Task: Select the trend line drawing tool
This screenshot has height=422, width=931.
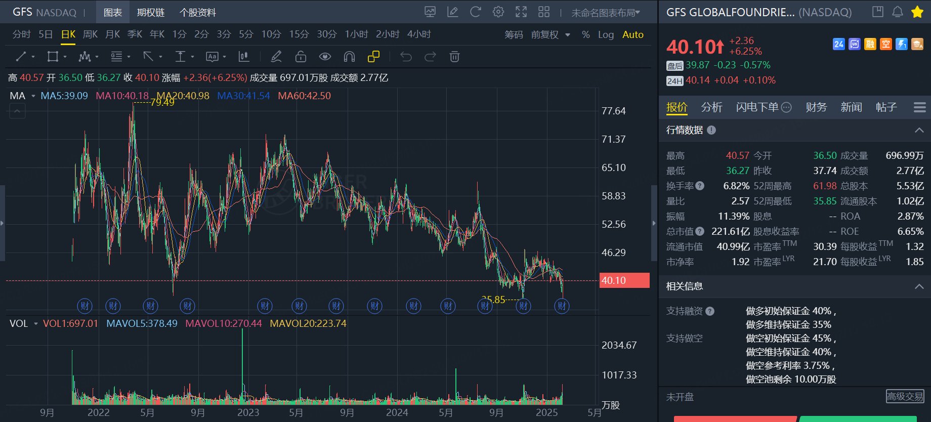Action: point(21,57)
